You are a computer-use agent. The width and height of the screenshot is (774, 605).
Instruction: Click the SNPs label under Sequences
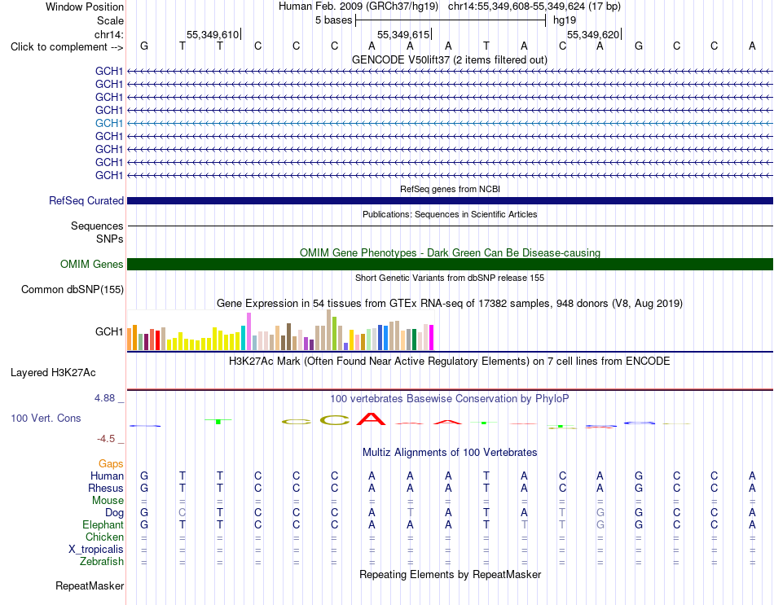click(110, 239)
